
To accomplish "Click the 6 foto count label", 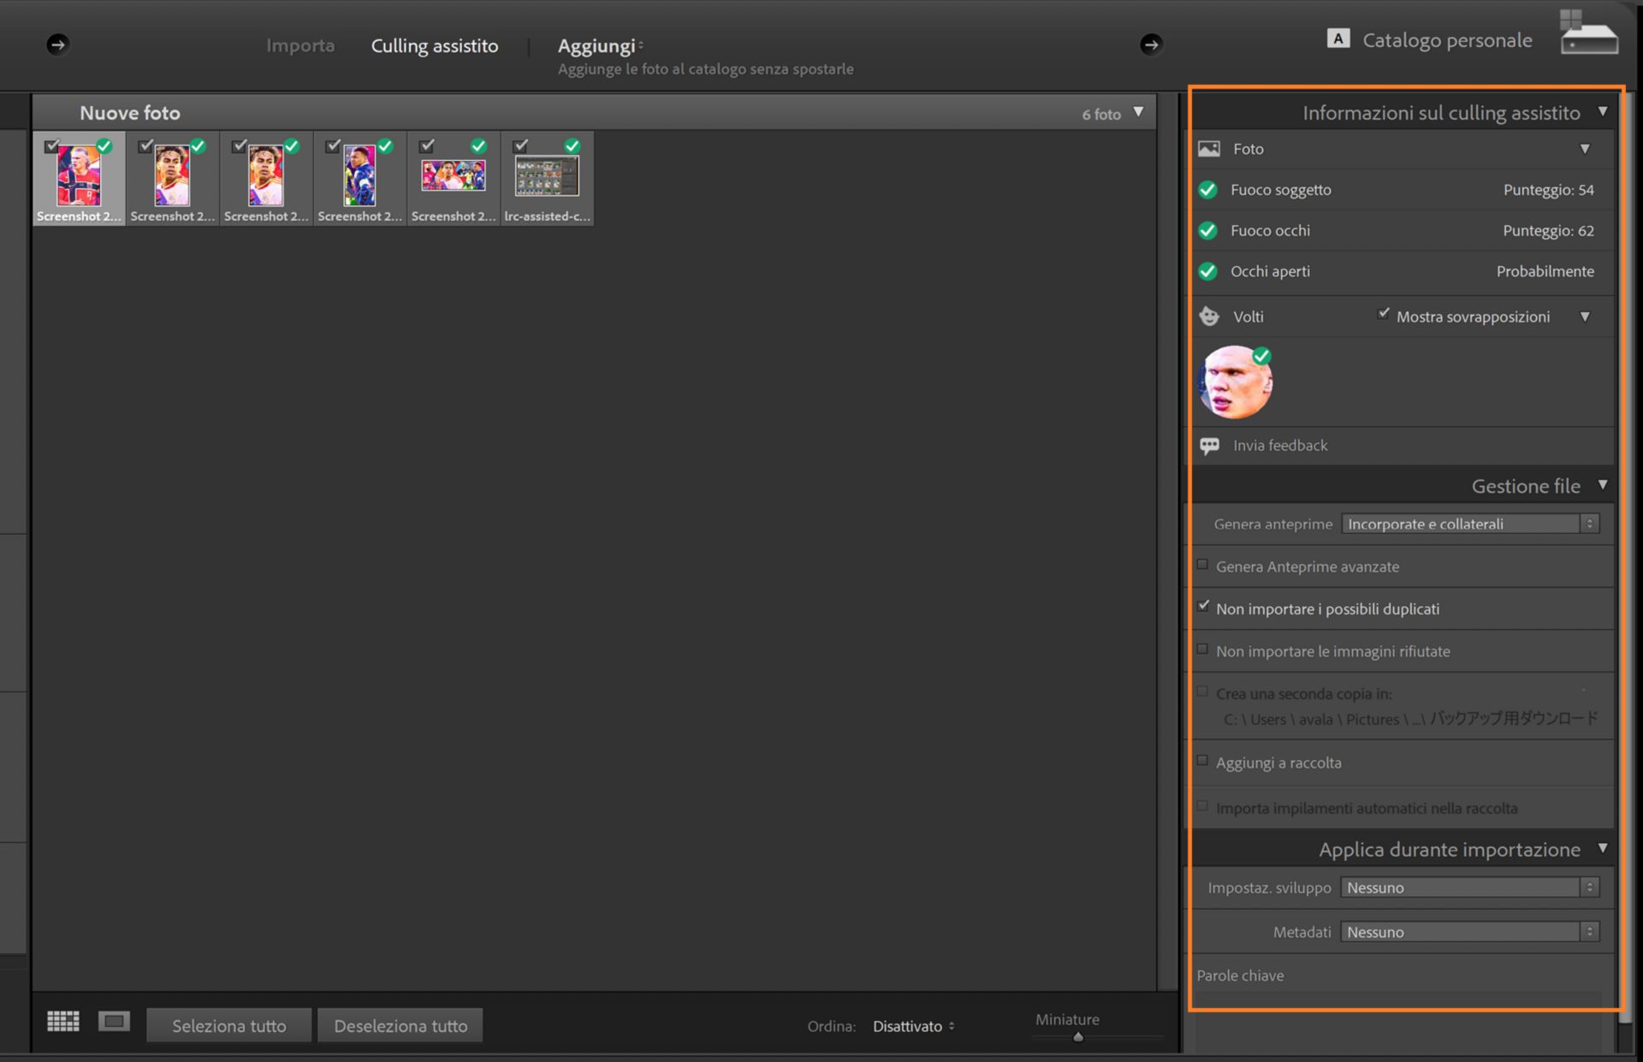I will [x=1101, y=114].
